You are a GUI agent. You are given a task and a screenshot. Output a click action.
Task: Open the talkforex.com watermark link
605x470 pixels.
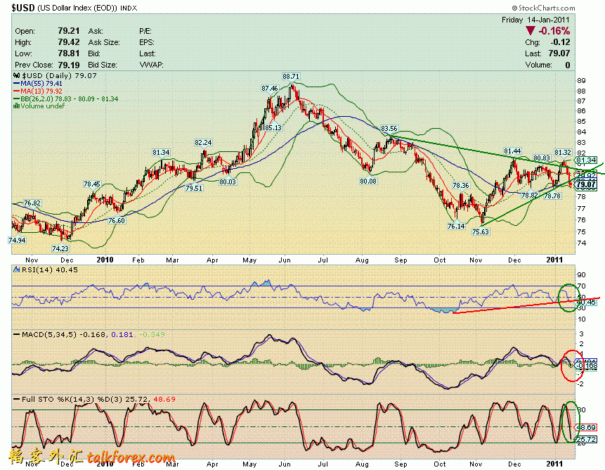point(131,458)
